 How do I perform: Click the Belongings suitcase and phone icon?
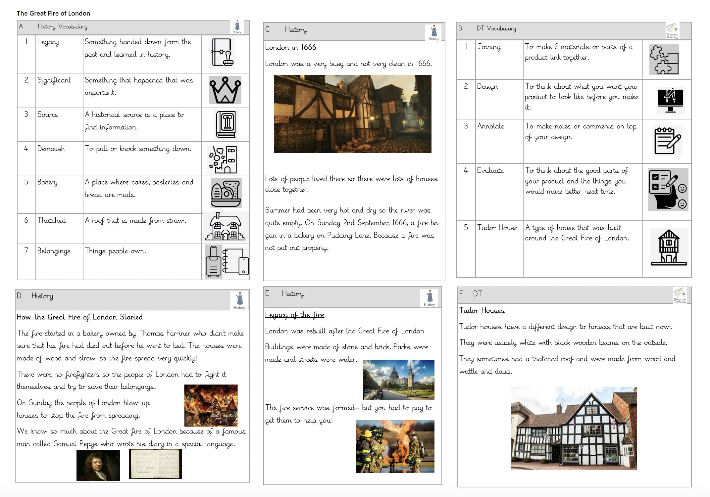pyautogui.click(x=227, y=262)
